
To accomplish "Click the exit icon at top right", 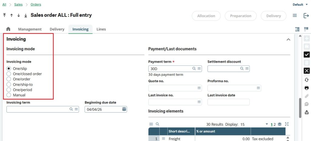I will coord(306,16).
